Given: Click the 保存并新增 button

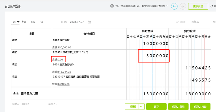Looking at the screenshot, I should pyautogui.click(x=178, y=106).
